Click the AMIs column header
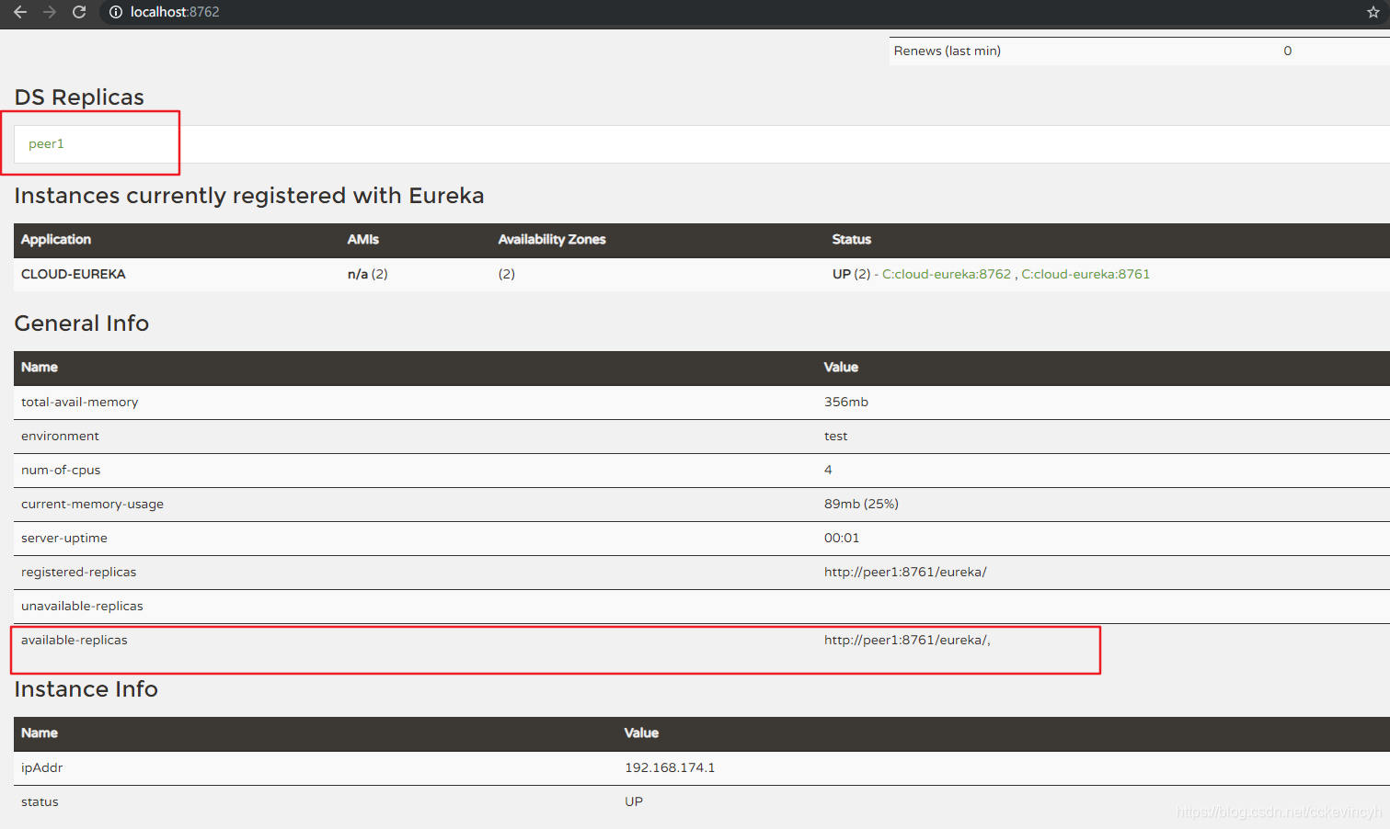1390x829 pixels. [x=363, y=239]
